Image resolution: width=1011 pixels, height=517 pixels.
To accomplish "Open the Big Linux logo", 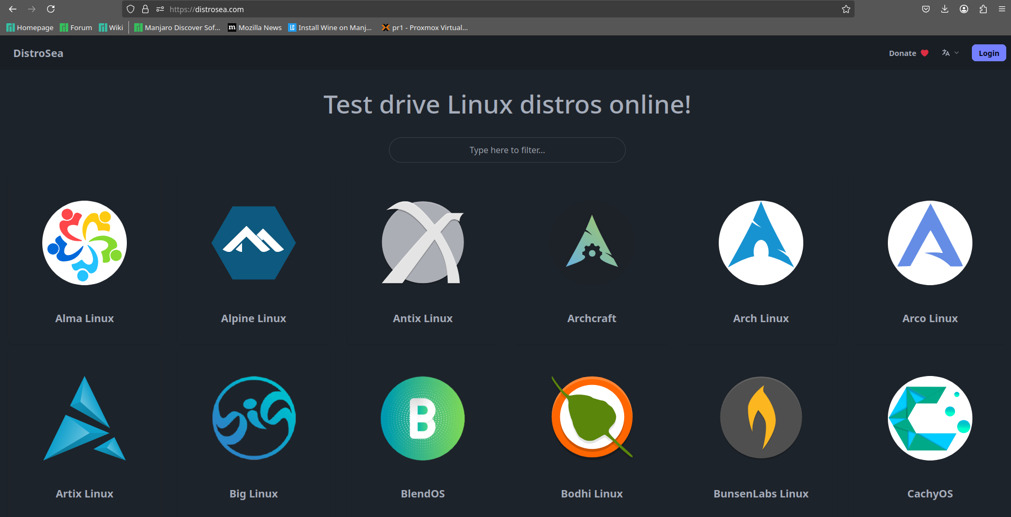I will point(254,418).
